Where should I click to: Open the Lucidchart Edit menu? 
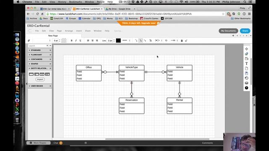click(44, 31)
